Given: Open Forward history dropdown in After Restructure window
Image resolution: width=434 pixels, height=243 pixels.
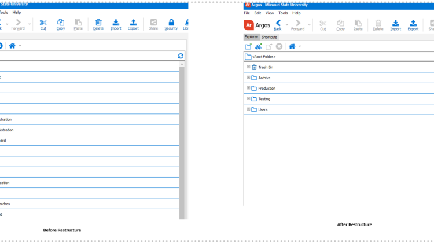Looking at the screenshot, I should click(309, 25).
